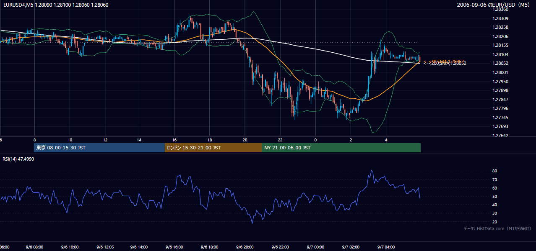
Task: Click the 9/6 22:00 bottom time label
Action: [280, 247]
